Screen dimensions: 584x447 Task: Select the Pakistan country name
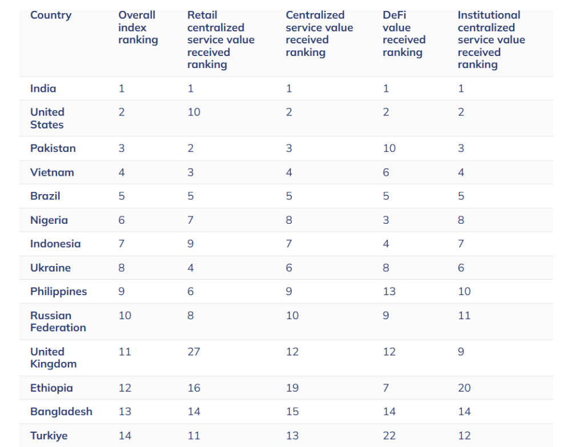coord(53,148)
